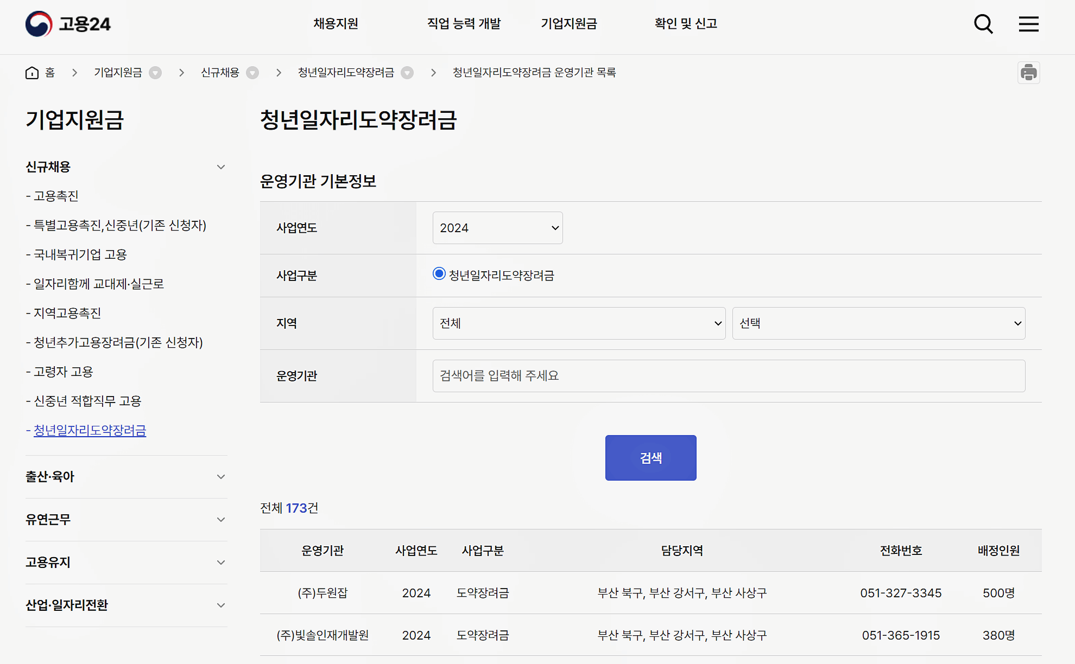Screen dimensions: 1075x664
Task: Open 신규채용 breadcrumb dropdown arrow
Action: [252, 73]
